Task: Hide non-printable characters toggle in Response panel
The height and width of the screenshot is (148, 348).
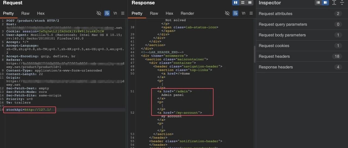Action: click(x=227, y=13)
